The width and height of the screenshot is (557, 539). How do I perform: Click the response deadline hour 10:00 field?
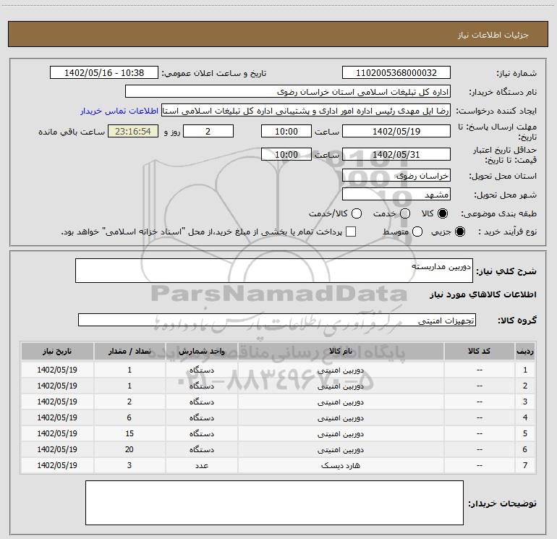[286, 132]
